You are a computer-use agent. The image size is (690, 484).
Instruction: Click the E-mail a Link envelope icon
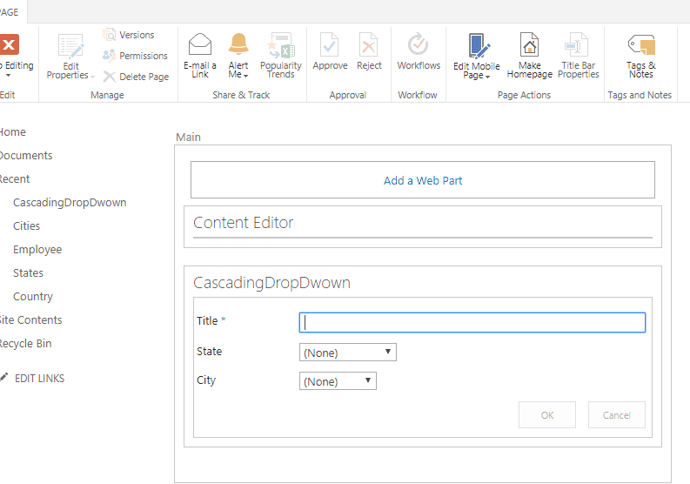200,44
